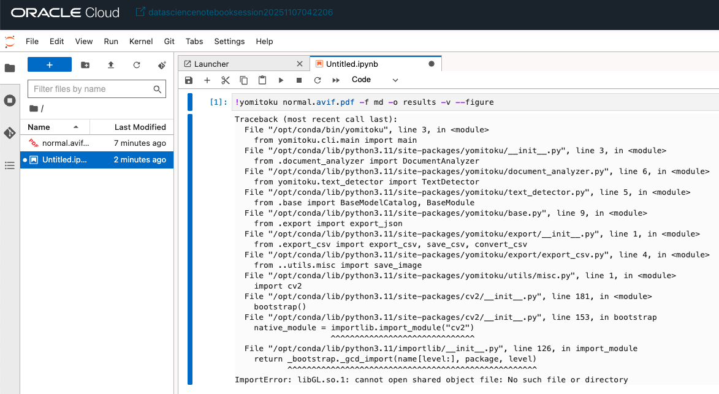Collapse the output via blue bar

[x=190, y=249]
